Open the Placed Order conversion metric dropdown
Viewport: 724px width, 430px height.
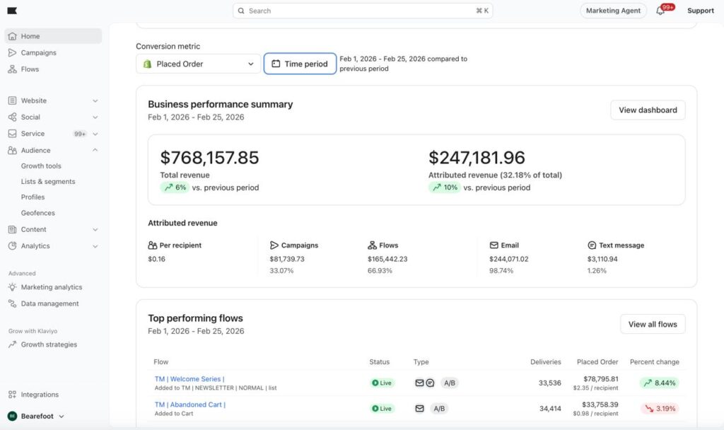tap(199, 64)
